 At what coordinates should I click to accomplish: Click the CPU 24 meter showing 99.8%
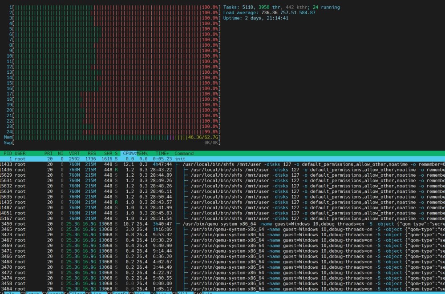[113, 132]
